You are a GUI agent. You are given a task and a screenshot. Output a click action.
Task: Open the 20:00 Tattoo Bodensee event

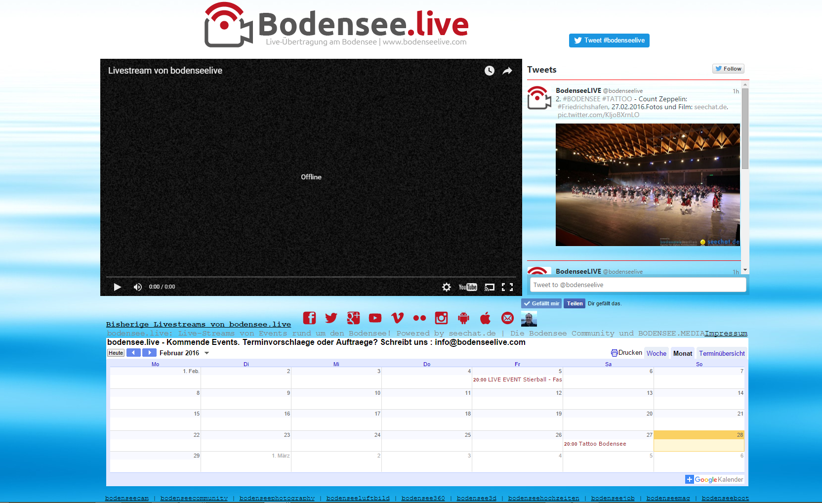pos(595,444)
